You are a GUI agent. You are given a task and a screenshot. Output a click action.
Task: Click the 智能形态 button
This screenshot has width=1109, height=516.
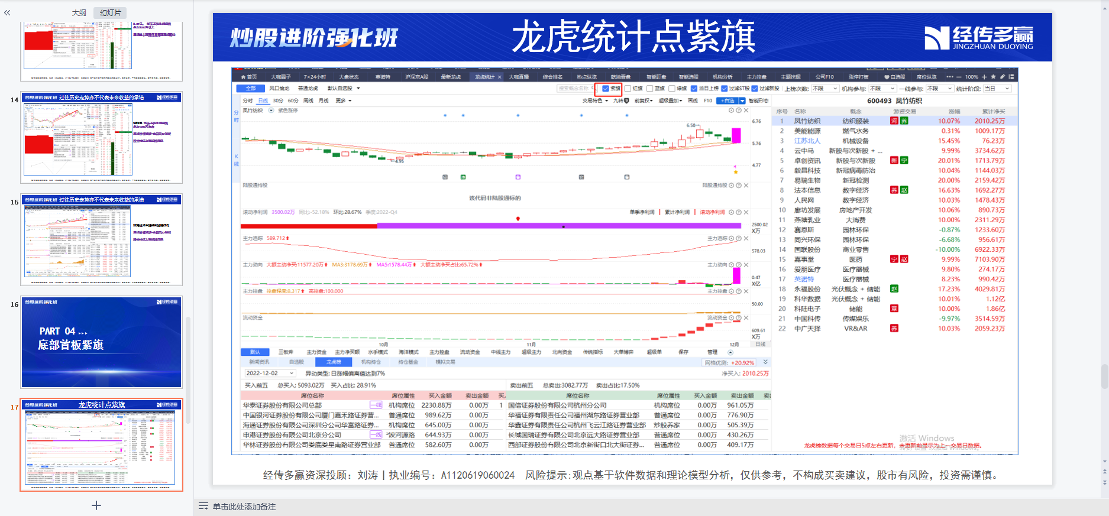coord(759,100)
